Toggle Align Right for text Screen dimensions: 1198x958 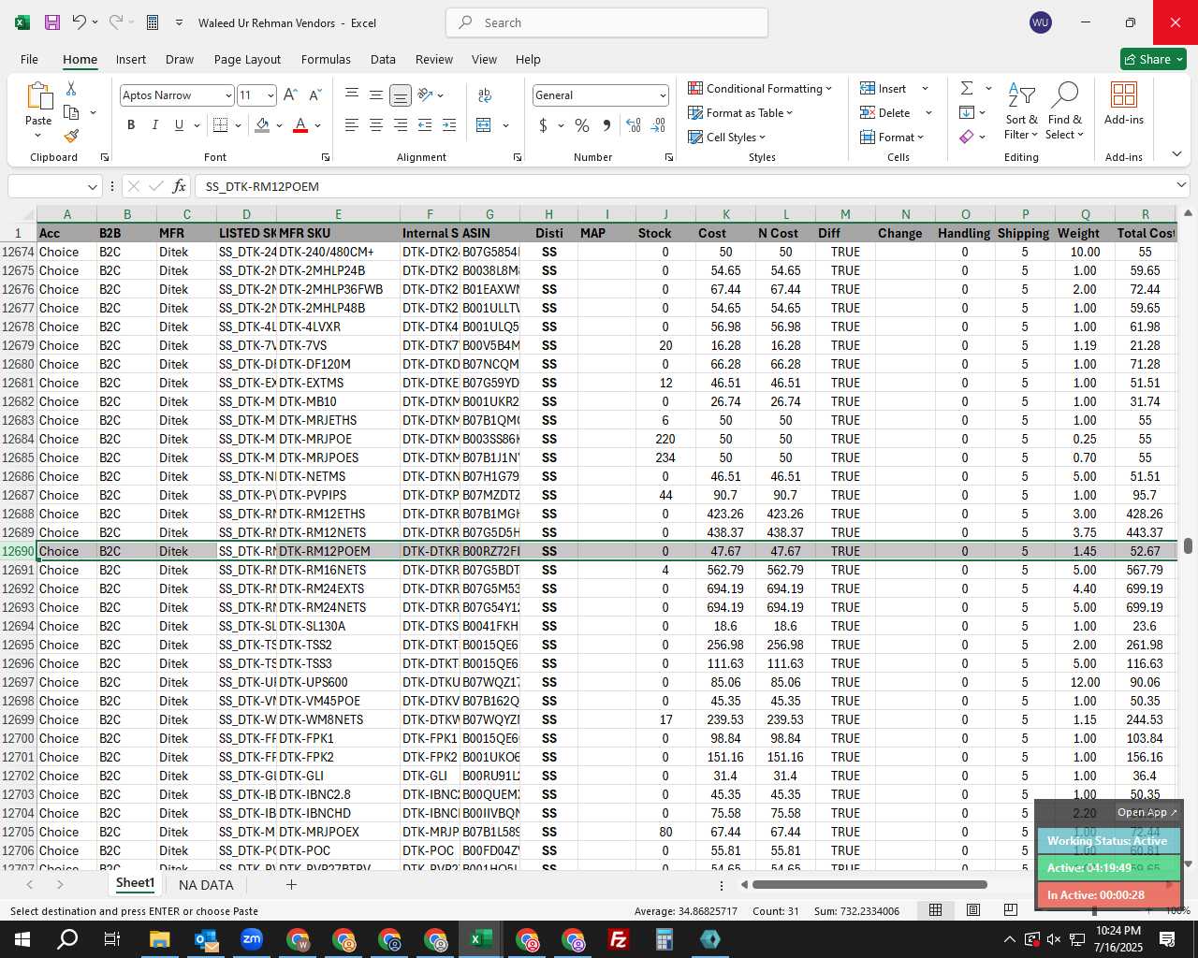click(x=400, y=125)
